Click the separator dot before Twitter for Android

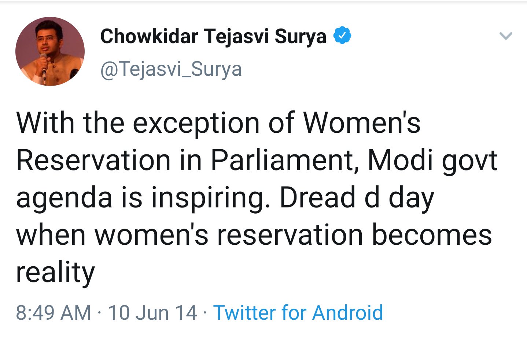pos(204,313)
